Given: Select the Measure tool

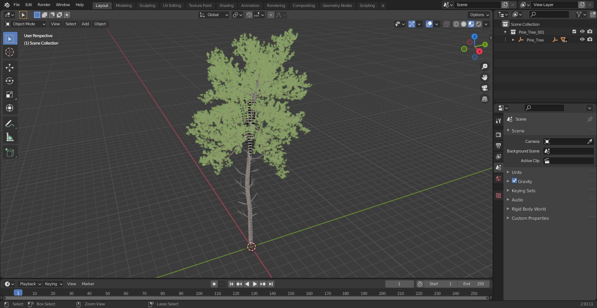Looking at the screenshot, I should 10,137.
